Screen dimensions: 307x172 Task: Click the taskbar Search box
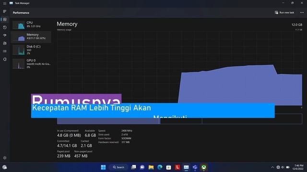(x=118, y=167)
